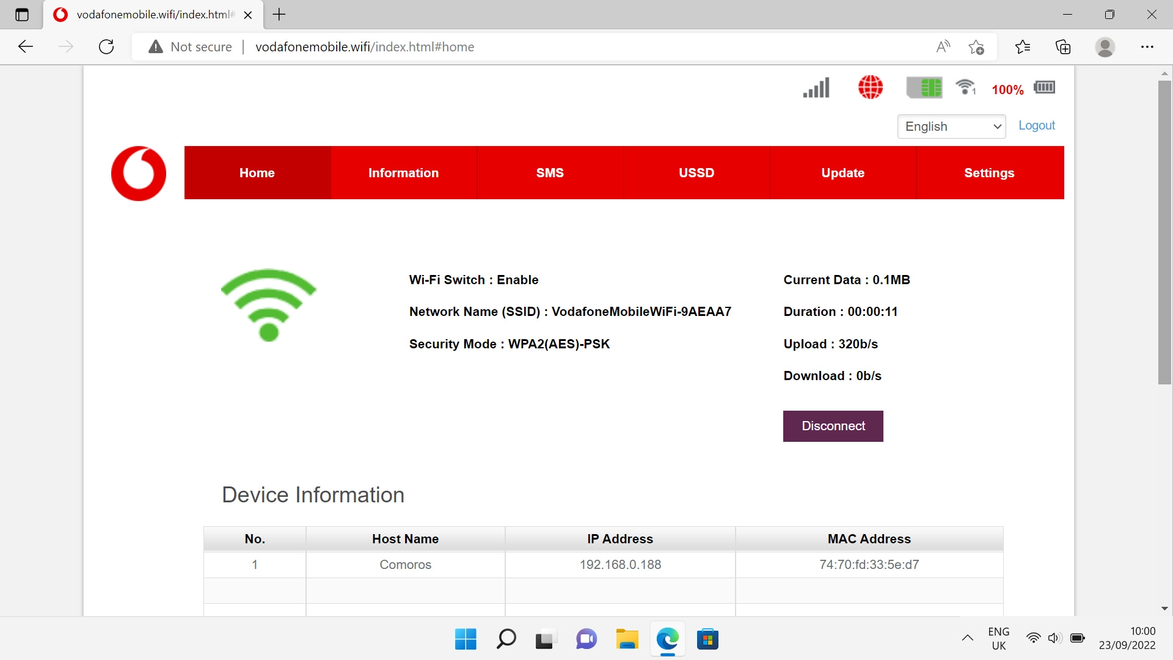Click the large green Wi-Fi icon
Screen dimensions: 1173x660
point(269,304)
